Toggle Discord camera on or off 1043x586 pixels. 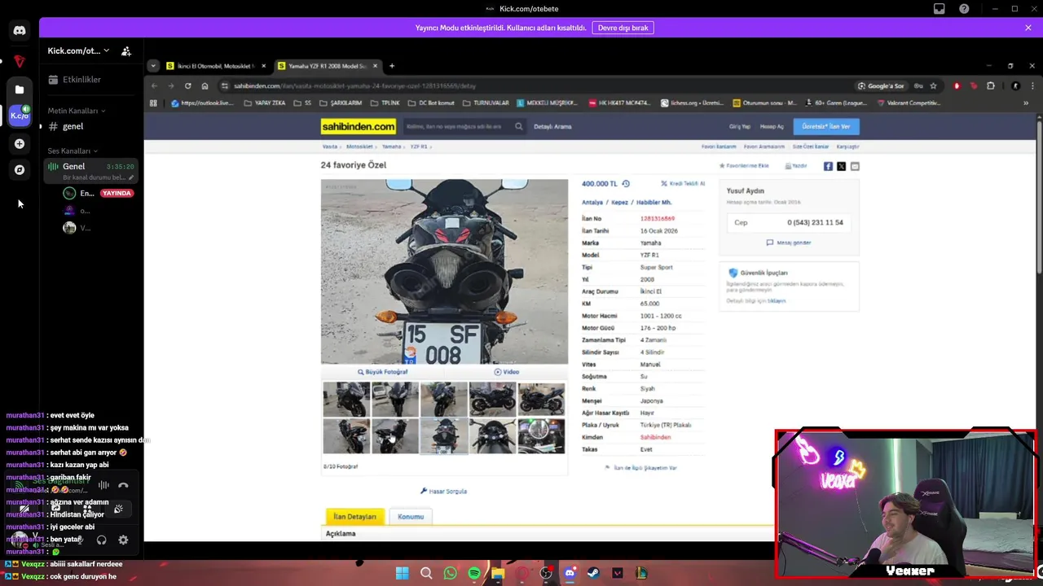click(x=24, y=509)
